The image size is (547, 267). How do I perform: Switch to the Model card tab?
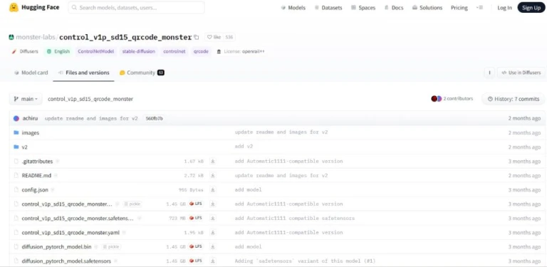31,73
